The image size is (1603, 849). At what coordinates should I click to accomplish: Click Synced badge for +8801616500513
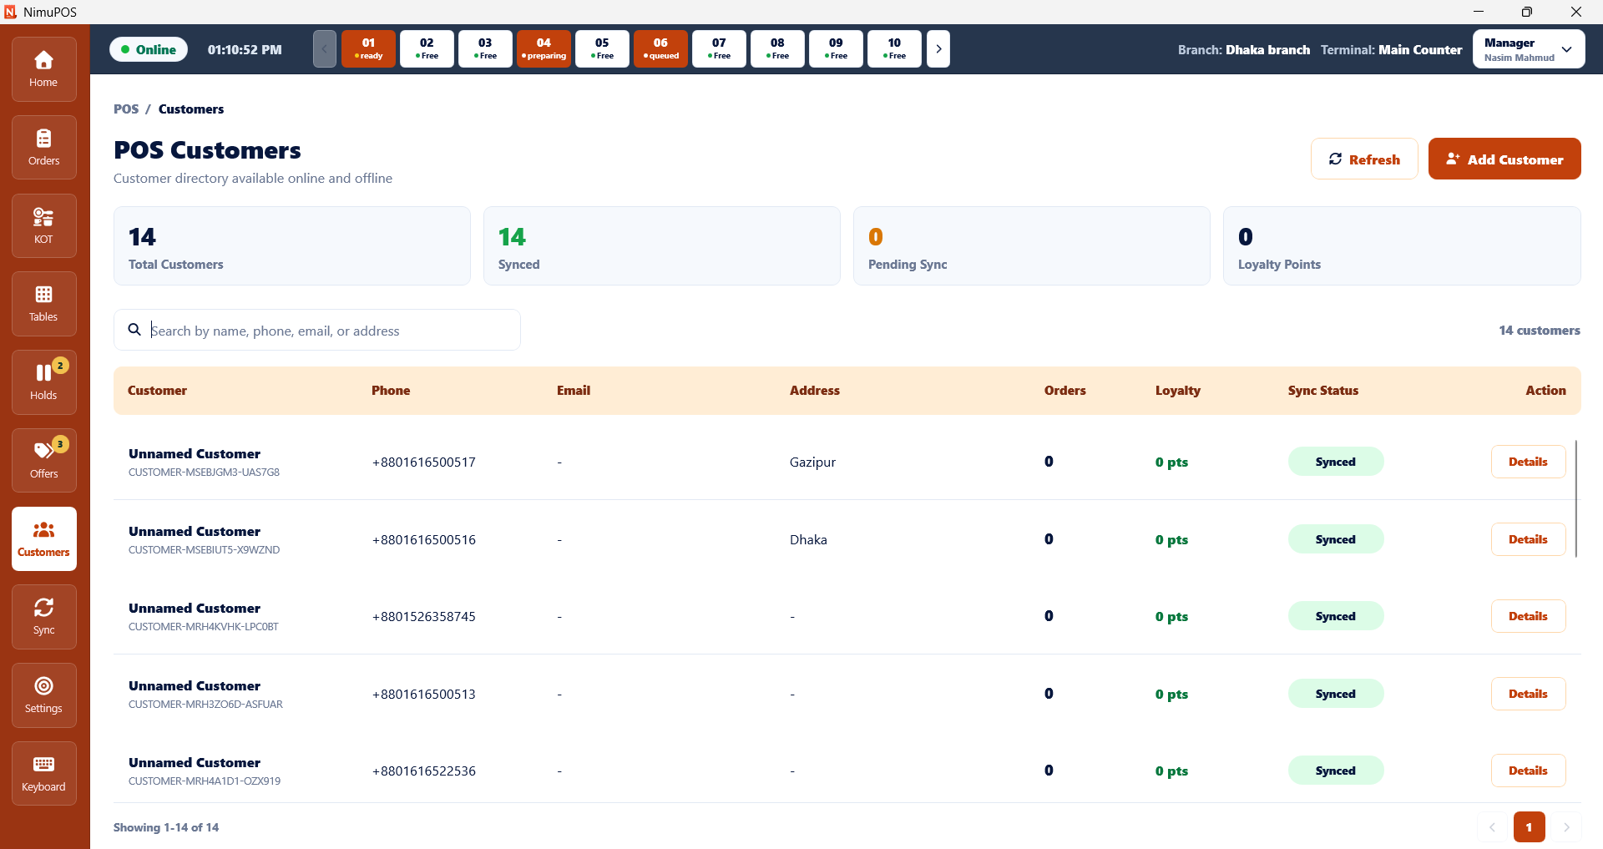point(1335,694)
